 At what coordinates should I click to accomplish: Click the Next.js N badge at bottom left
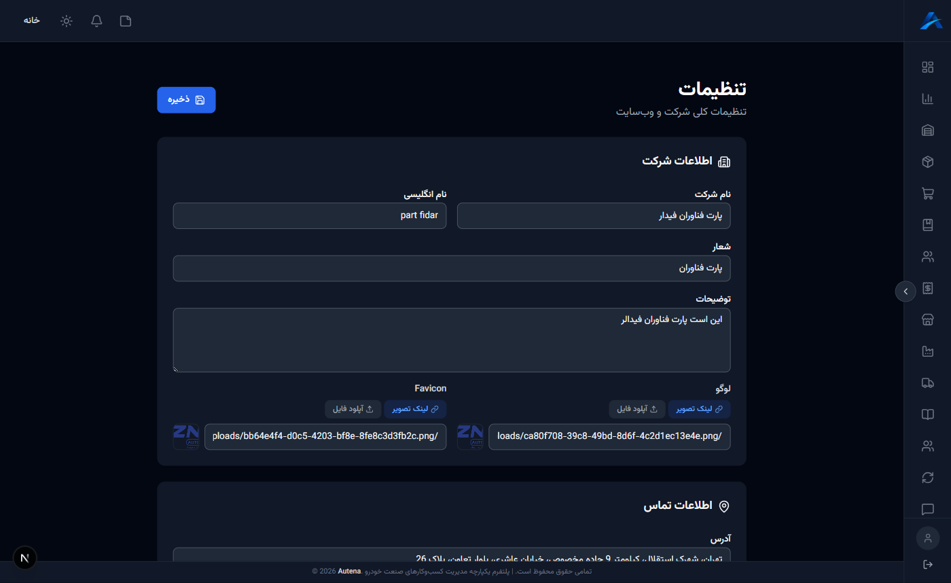[25, 558]
